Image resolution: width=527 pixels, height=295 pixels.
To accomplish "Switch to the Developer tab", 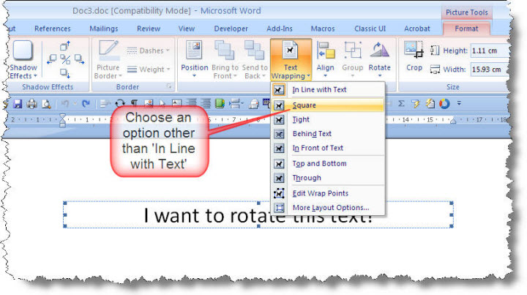I will click(x=231, y=29).
